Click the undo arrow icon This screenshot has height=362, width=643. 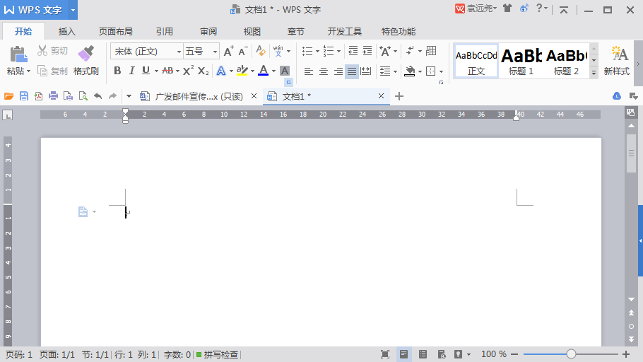(x=98, y=96)
